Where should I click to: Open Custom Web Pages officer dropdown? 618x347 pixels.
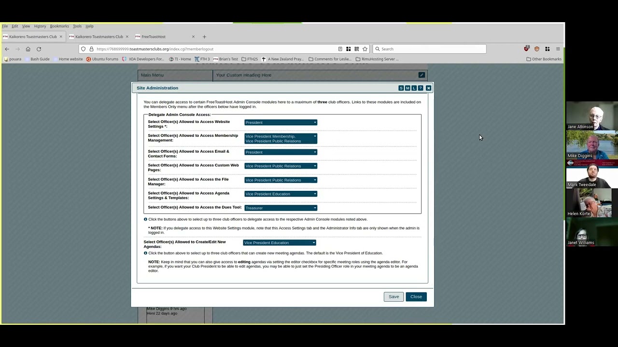(x=281, y=166)
